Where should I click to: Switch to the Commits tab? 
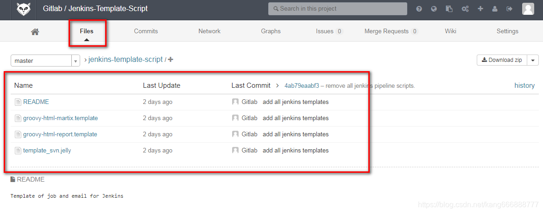coord(146,31)
